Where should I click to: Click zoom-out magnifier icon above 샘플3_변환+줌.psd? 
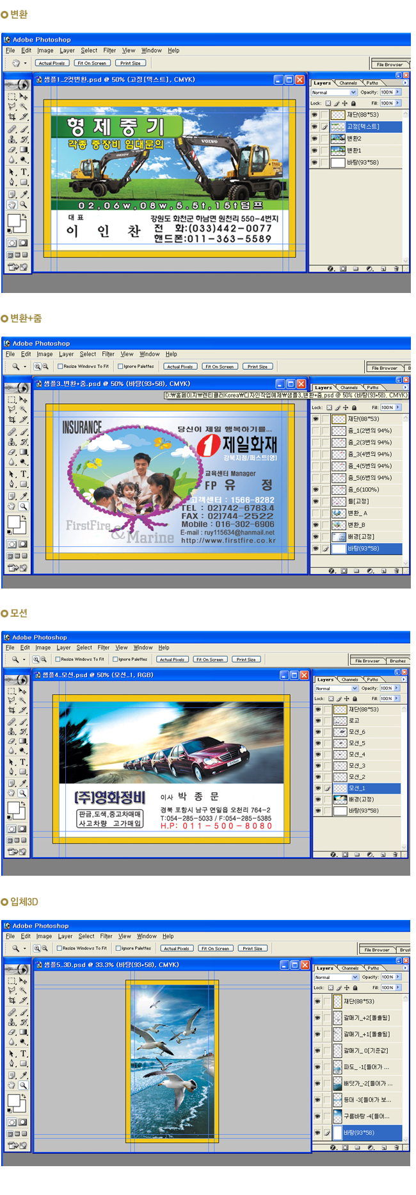click(x=45, y=367)
